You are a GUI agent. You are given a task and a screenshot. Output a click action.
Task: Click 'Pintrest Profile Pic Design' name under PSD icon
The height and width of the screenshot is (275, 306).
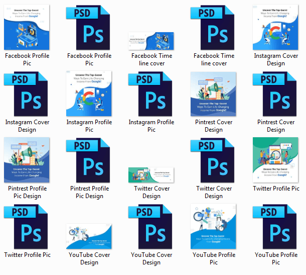[x=90, y=192]
